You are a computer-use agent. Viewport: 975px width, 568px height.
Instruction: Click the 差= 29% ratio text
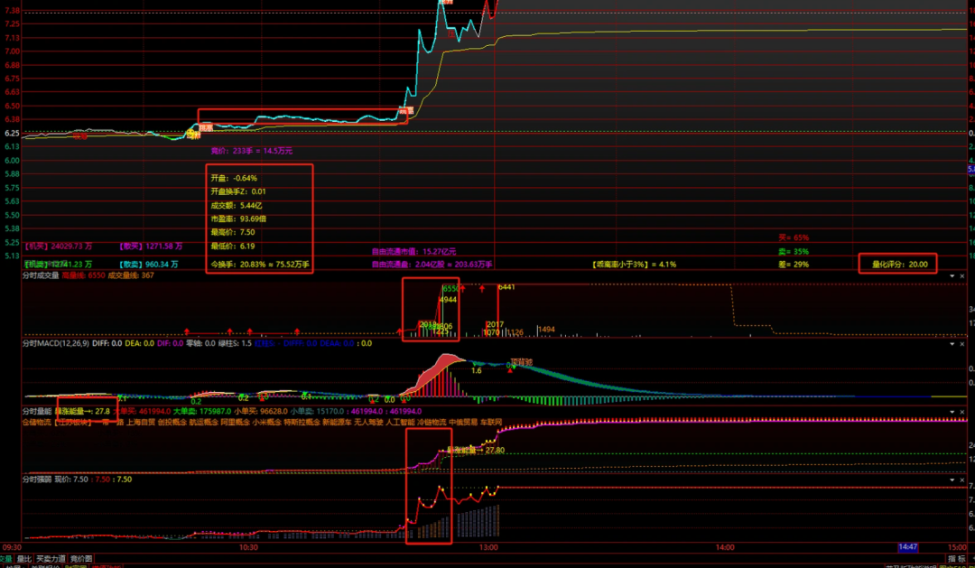tap(794, 265)
